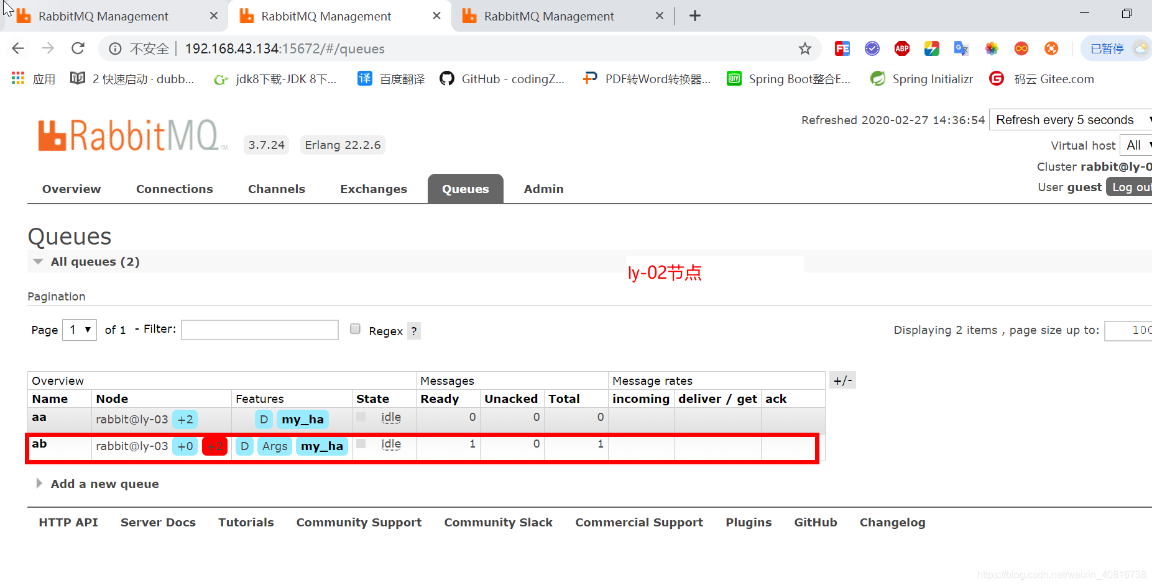
Task: Open the jdk8下载 bookmark
Action: tap(275, 79)
